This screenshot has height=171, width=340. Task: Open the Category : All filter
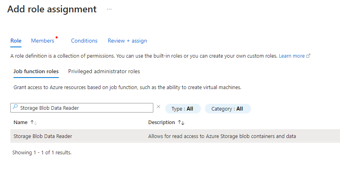click(x=228, y=109)
